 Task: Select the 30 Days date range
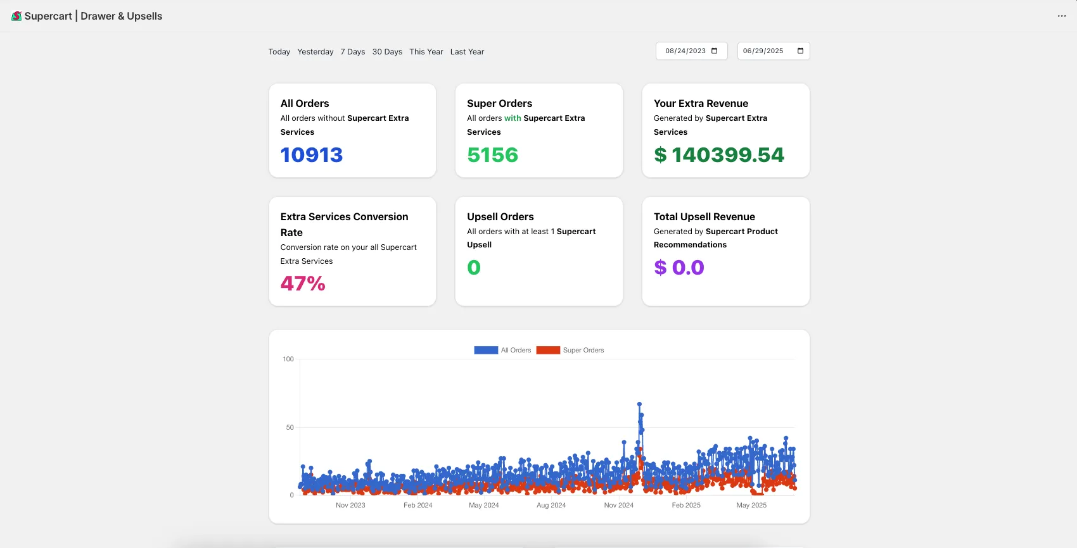coord(387,52)
